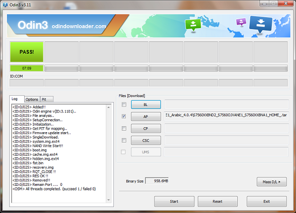Close the Odin3 window

[286, 3]
